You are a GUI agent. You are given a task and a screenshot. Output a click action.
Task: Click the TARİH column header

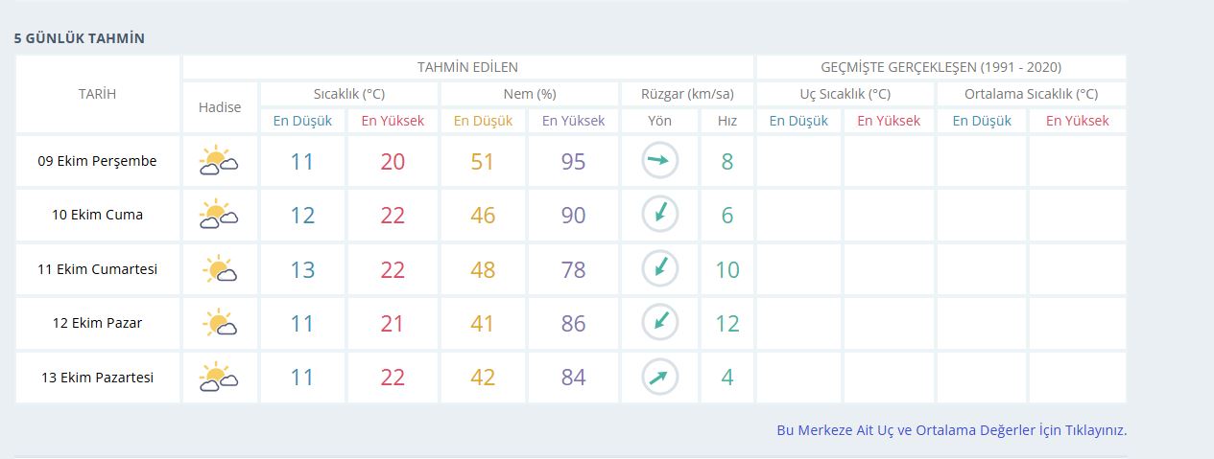[x=97, y=94]
